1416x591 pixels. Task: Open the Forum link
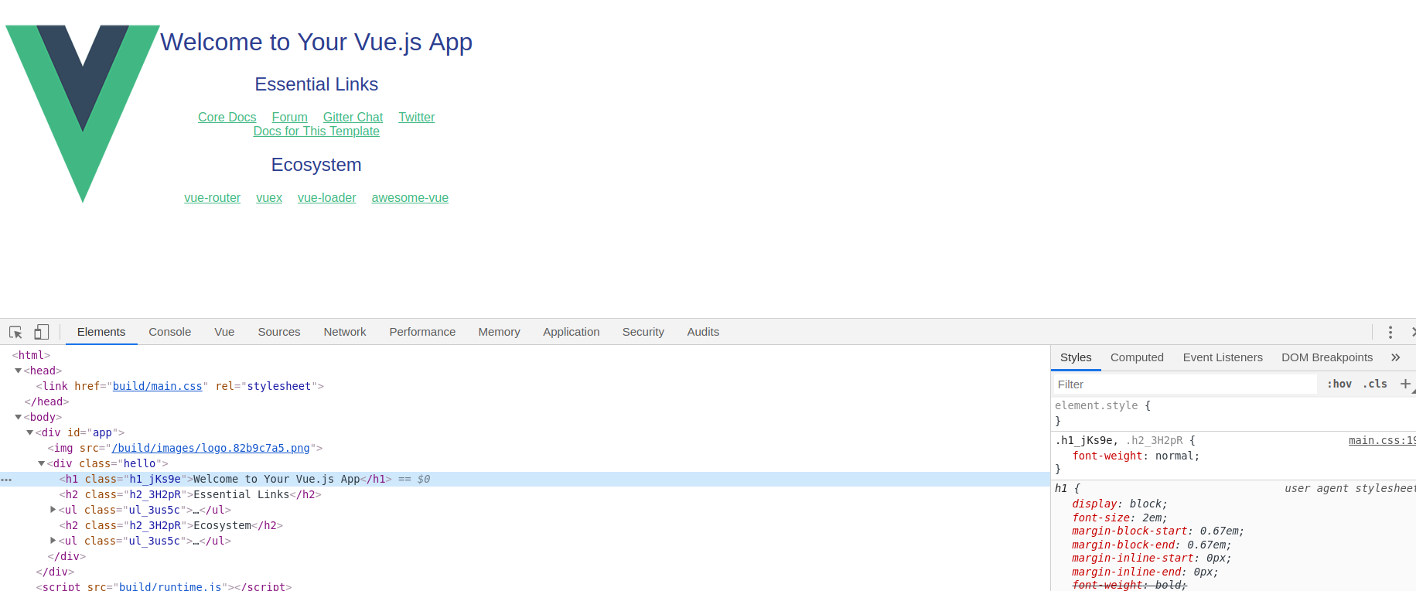[290, 118]
